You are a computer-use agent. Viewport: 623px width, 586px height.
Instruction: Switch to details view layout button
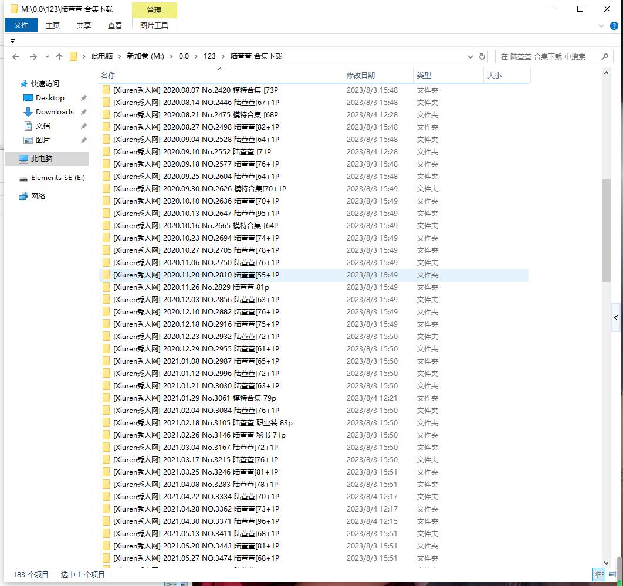tap(599, 575)
